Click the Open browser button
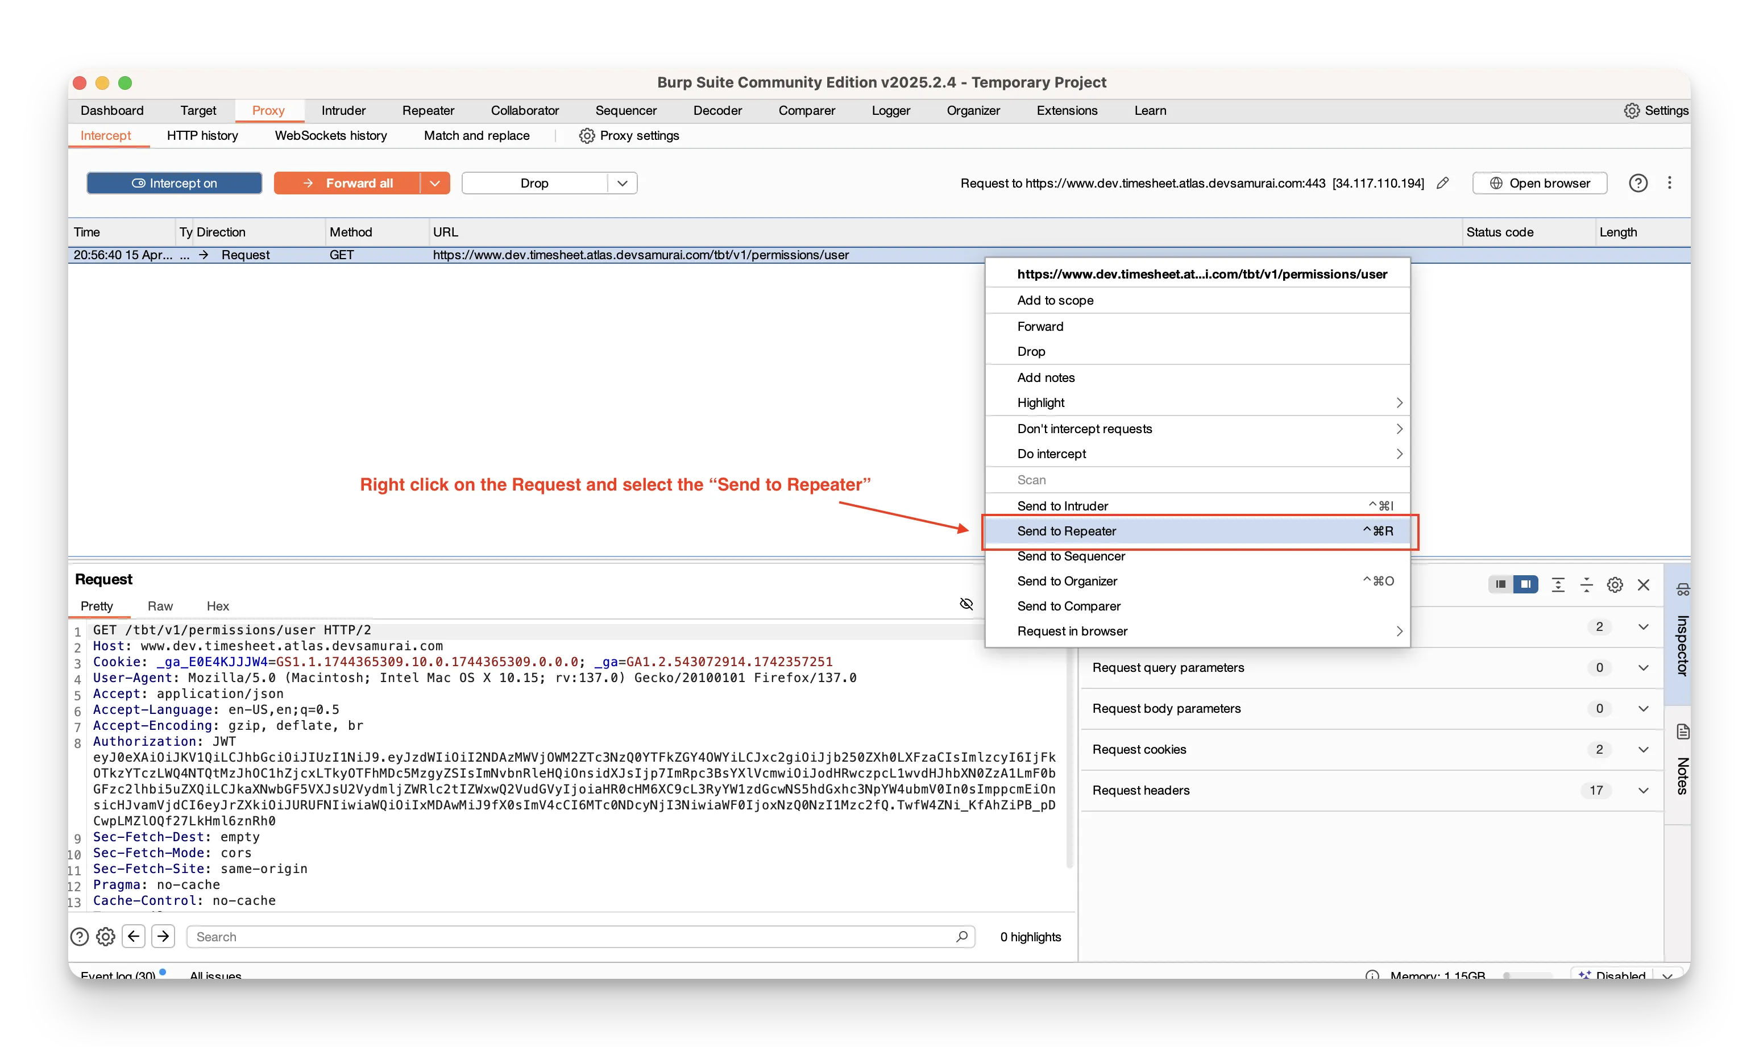 1539,184
